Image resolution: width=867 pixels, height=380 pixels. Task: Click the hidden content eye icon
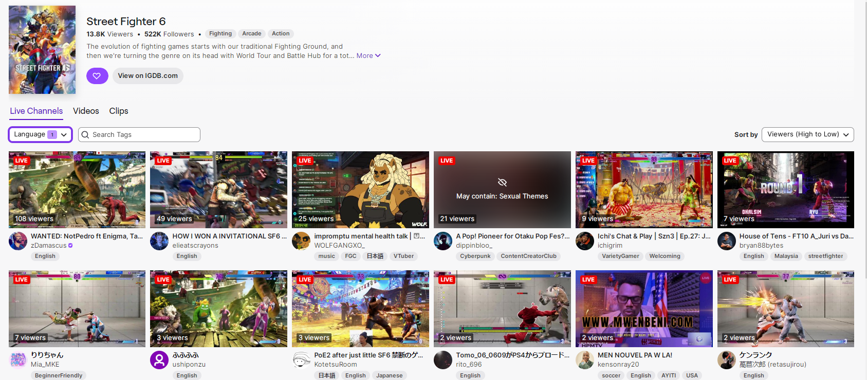(x=502, y=183)
